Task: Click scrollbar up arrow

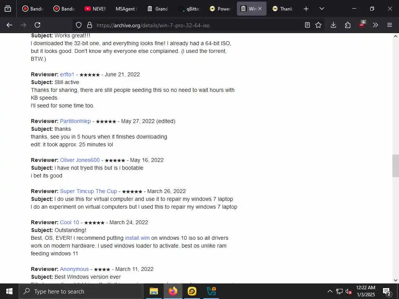Action: 395,36
